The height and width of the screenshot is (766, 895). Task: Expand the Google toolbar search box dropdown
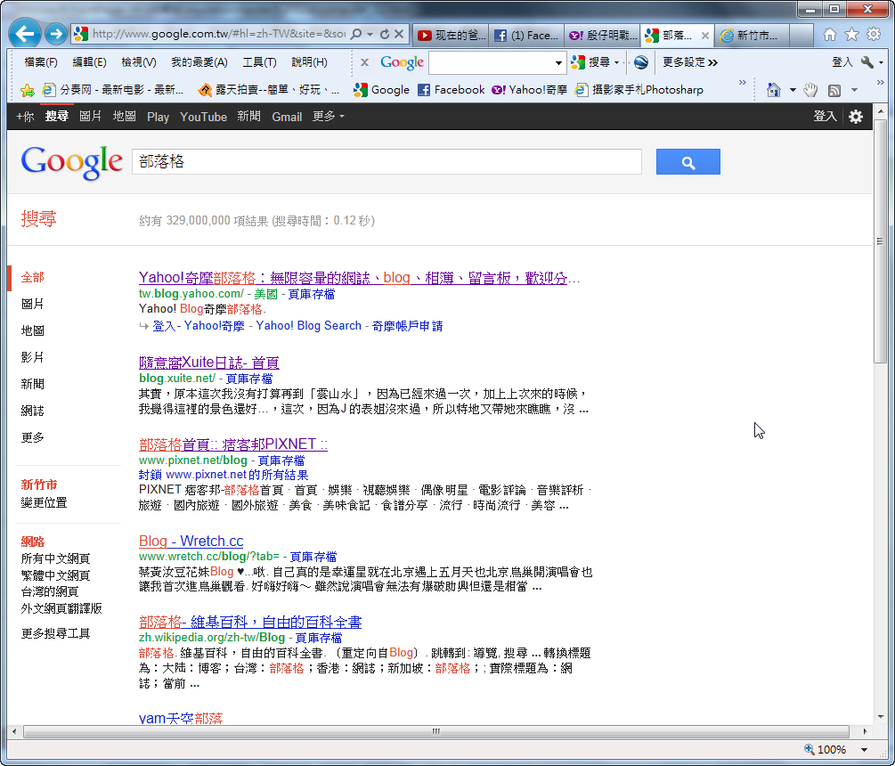(x=558, y=62)
